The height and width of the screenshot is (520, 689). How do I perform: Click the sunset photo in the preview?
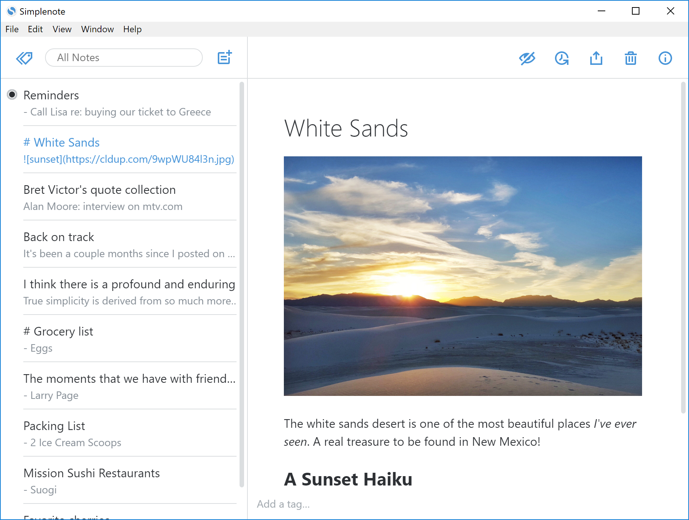point(463,276)
